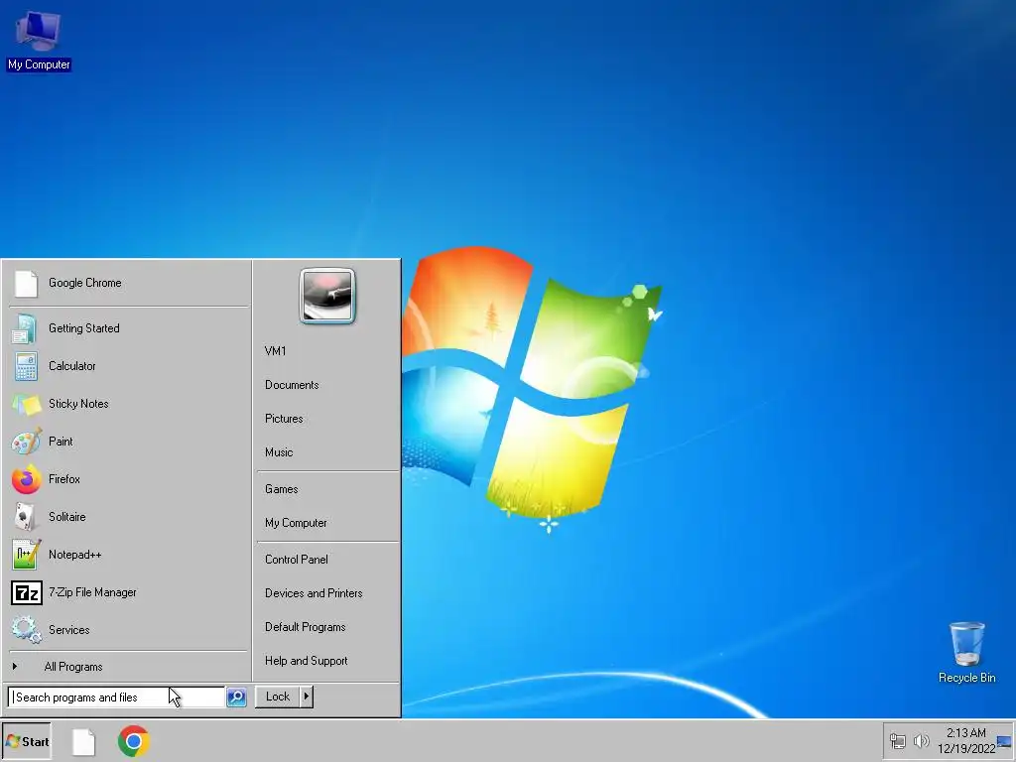
Task: Click the Services label text
Action: coord(68,630)
